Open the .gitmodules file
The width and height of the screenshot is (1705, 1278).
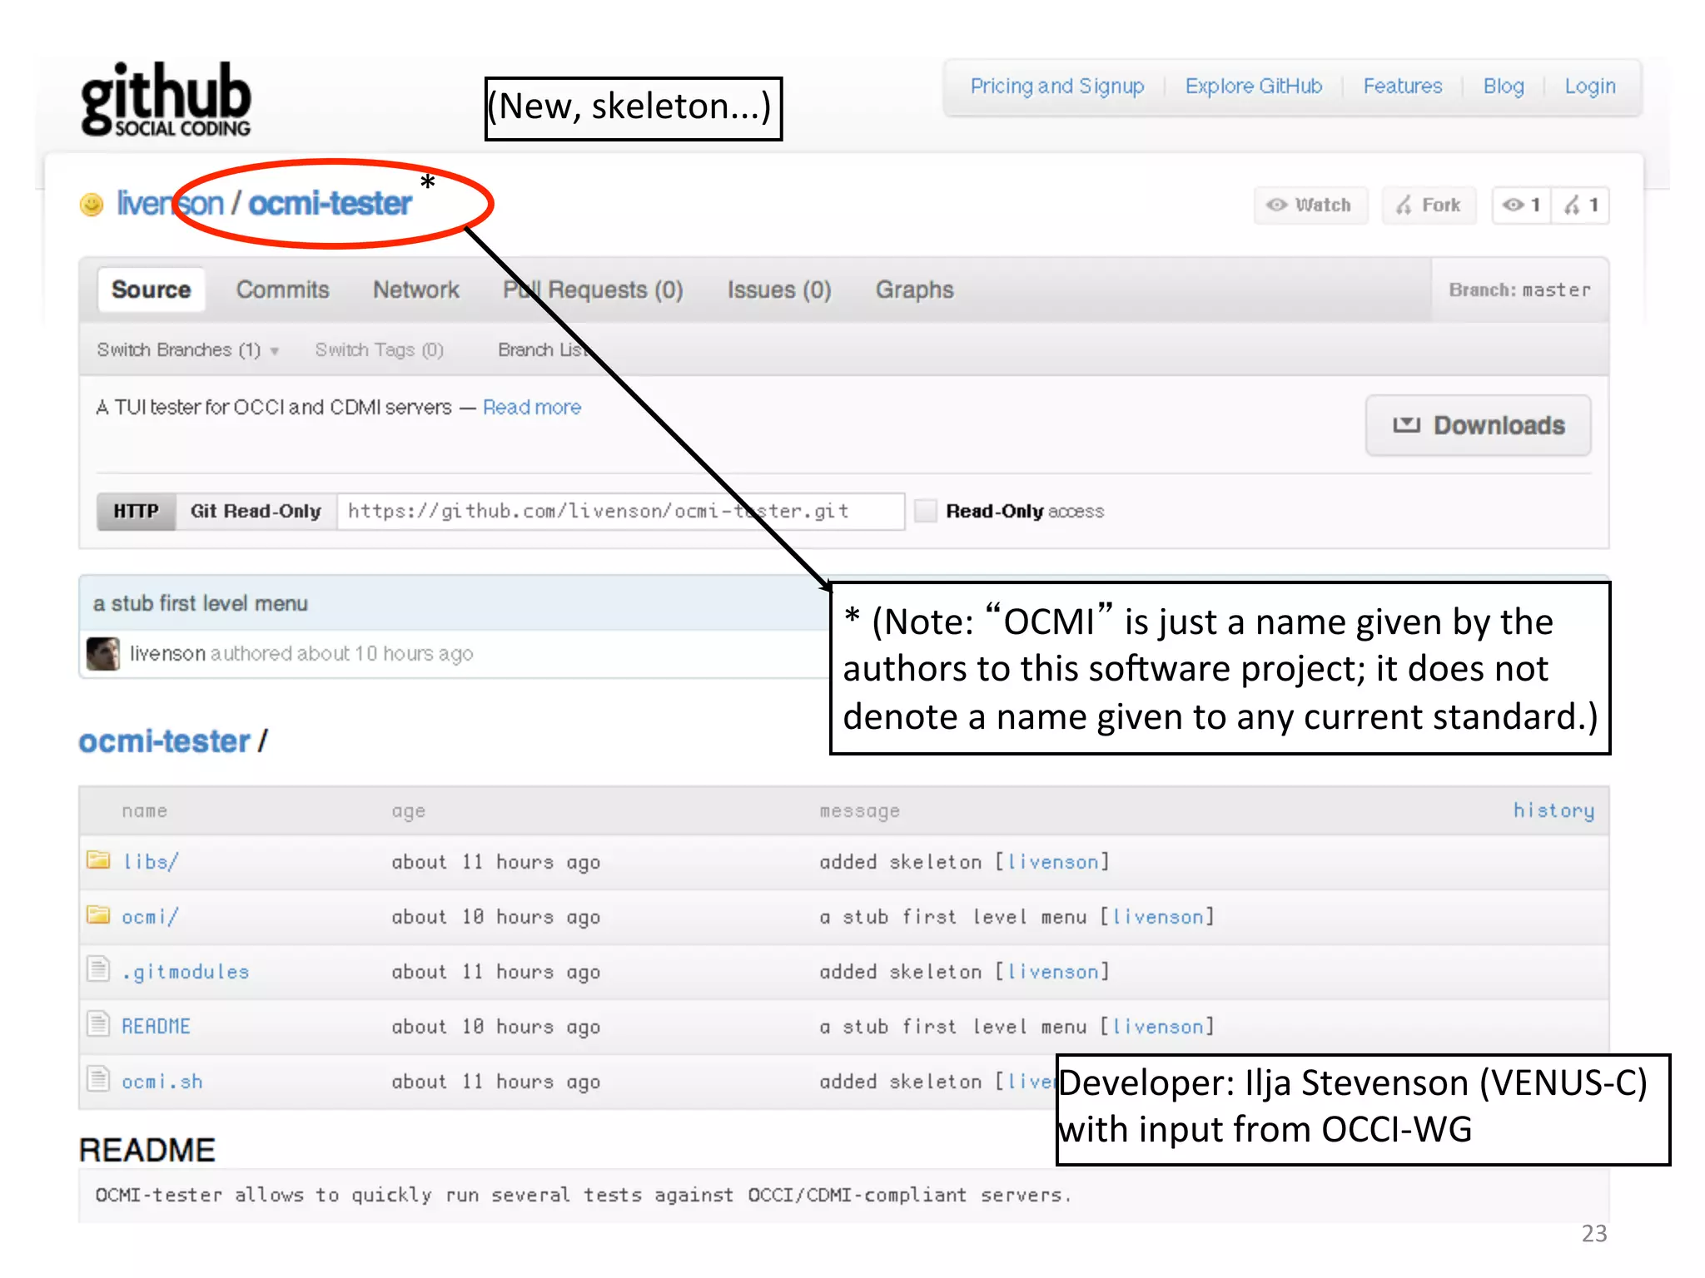tap(186, 972)
